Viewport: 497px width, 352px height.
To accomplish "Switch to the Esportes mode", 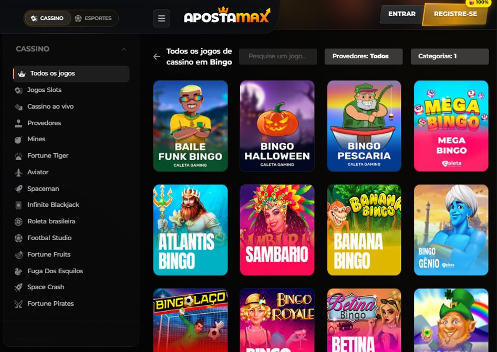I will click(93, 18).
